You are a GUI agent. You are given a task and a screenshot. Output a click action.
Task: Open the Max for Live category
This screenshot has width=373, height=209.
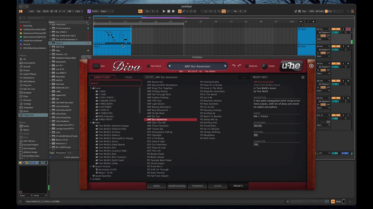(x=29, y=89)
